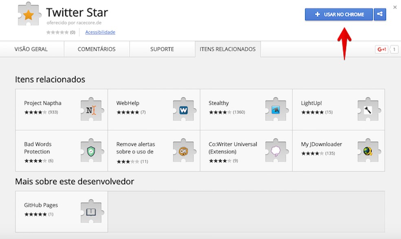
Task: Close the extension details dialog
Action: tap(395, 7)
